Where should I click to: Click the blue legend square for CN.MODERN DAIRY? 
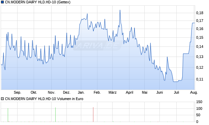[x=2, y=2]
